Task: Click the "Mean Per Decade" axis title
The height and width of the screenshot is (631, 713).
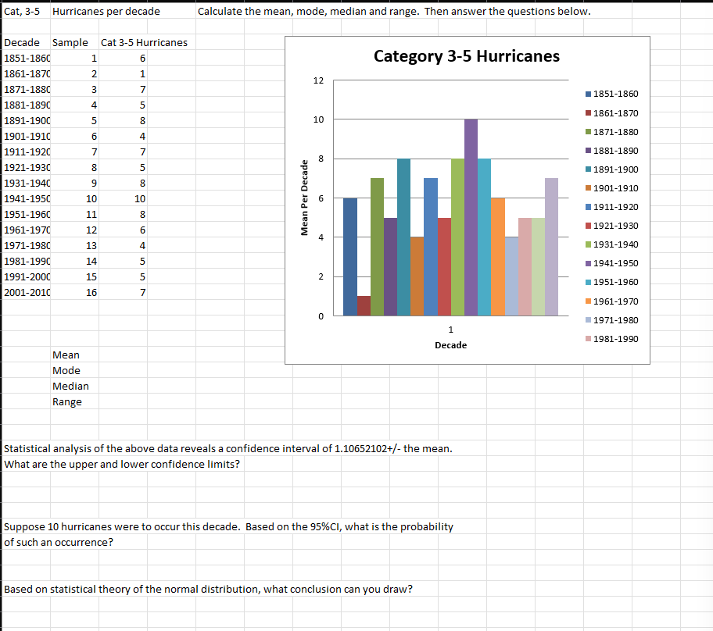Action: tap(306, 195)
